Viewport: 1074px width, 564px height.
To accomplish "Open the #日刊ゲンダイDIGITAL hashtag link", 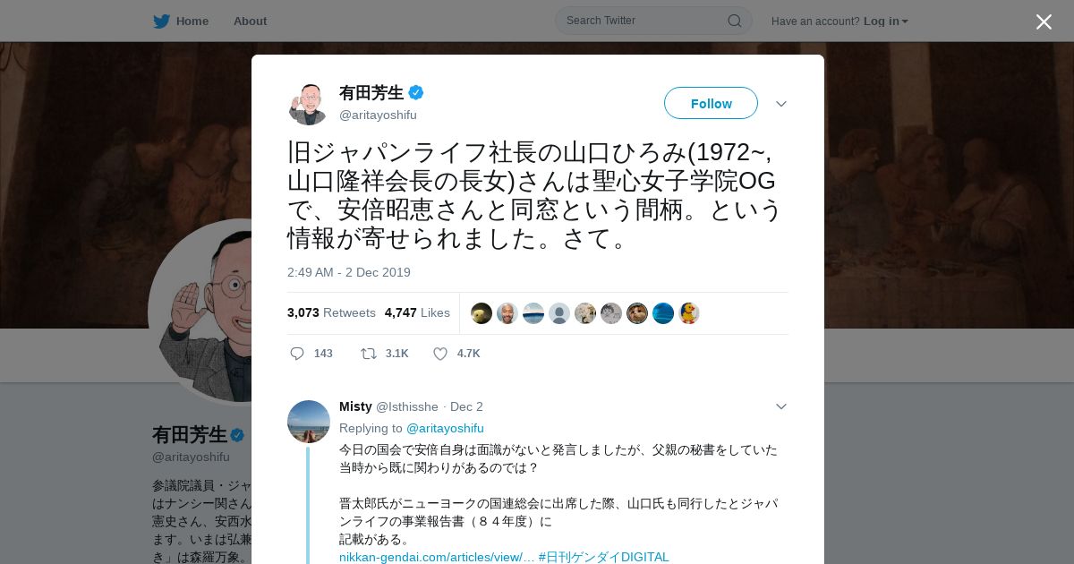I will (x=604, y=557).
